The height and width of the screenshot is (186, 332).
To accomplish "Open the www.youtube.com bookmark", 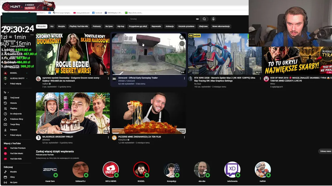I will (x=81, y=13).
